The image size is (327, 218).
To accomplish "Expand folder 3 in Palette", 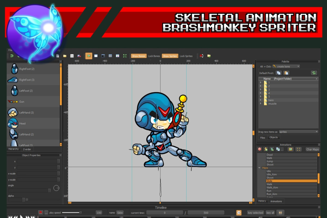I will click(x=261, y=90).
